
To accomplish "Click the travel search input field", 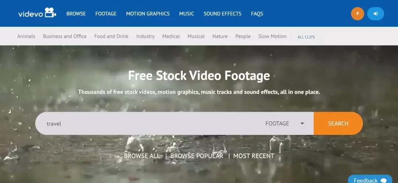I will pos(147,123).
